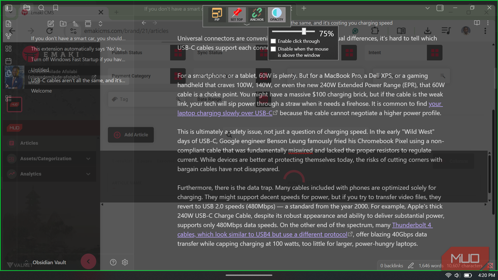The width and height of the screenshot is (498, 280).
Task: Check Disable when the mouse is above window
Action: 273,49
